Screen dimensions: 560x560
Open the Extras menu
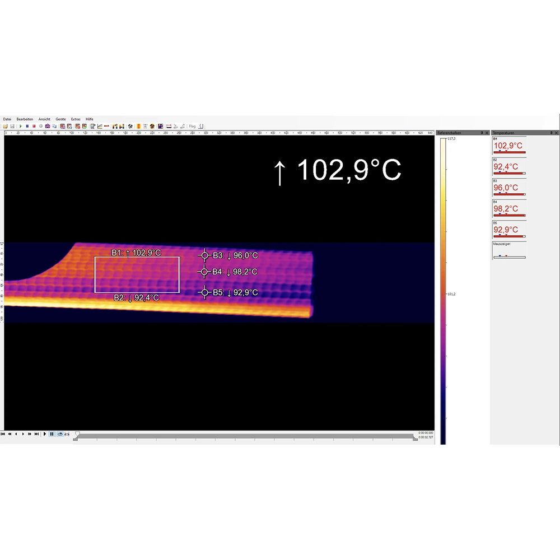(74, 119)
